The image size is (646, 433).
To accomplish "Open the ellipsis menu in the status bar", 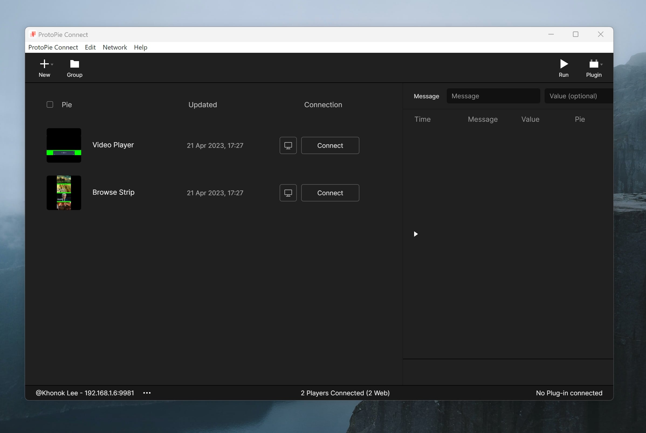I will 147,393.
